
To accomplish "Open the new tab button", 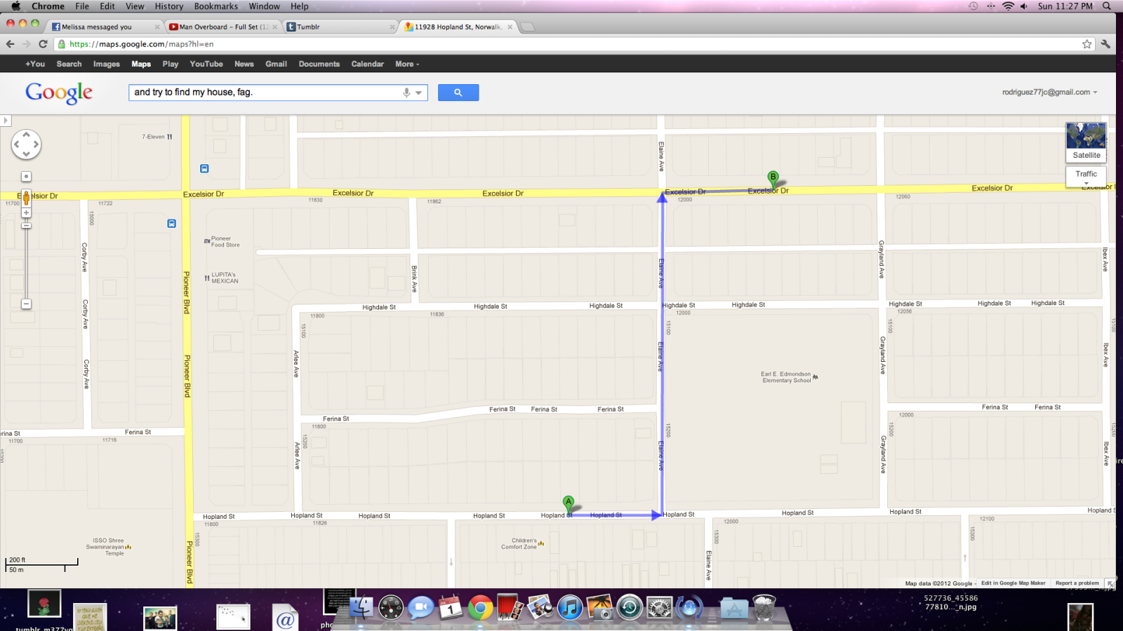I will point(527,27).
